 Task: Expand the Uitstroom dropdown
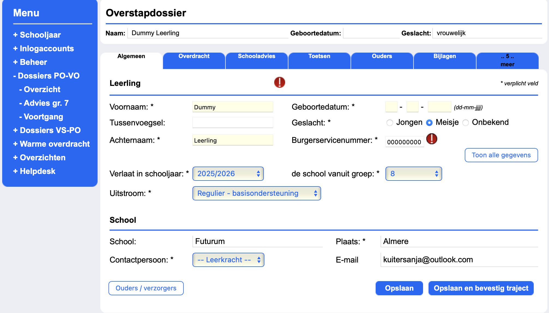256,193
